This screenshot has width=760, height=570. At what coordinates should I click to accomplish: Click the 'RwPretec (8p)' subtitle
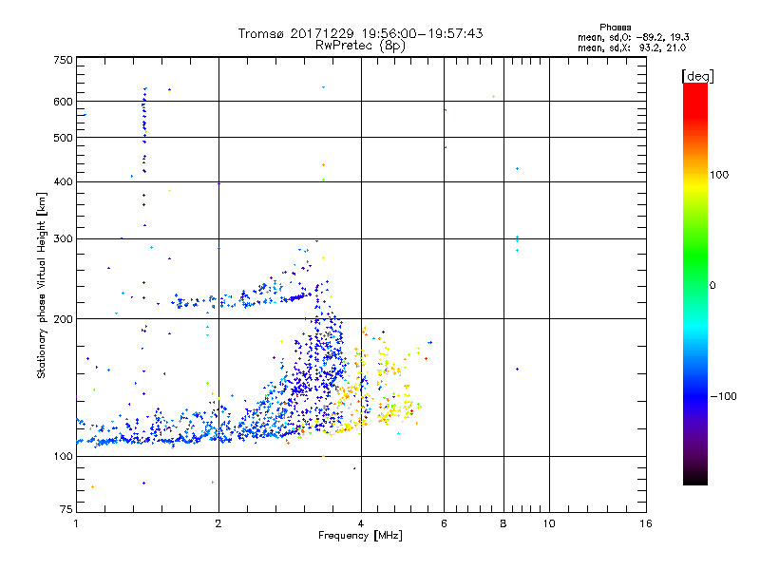[x=360, y=46]
